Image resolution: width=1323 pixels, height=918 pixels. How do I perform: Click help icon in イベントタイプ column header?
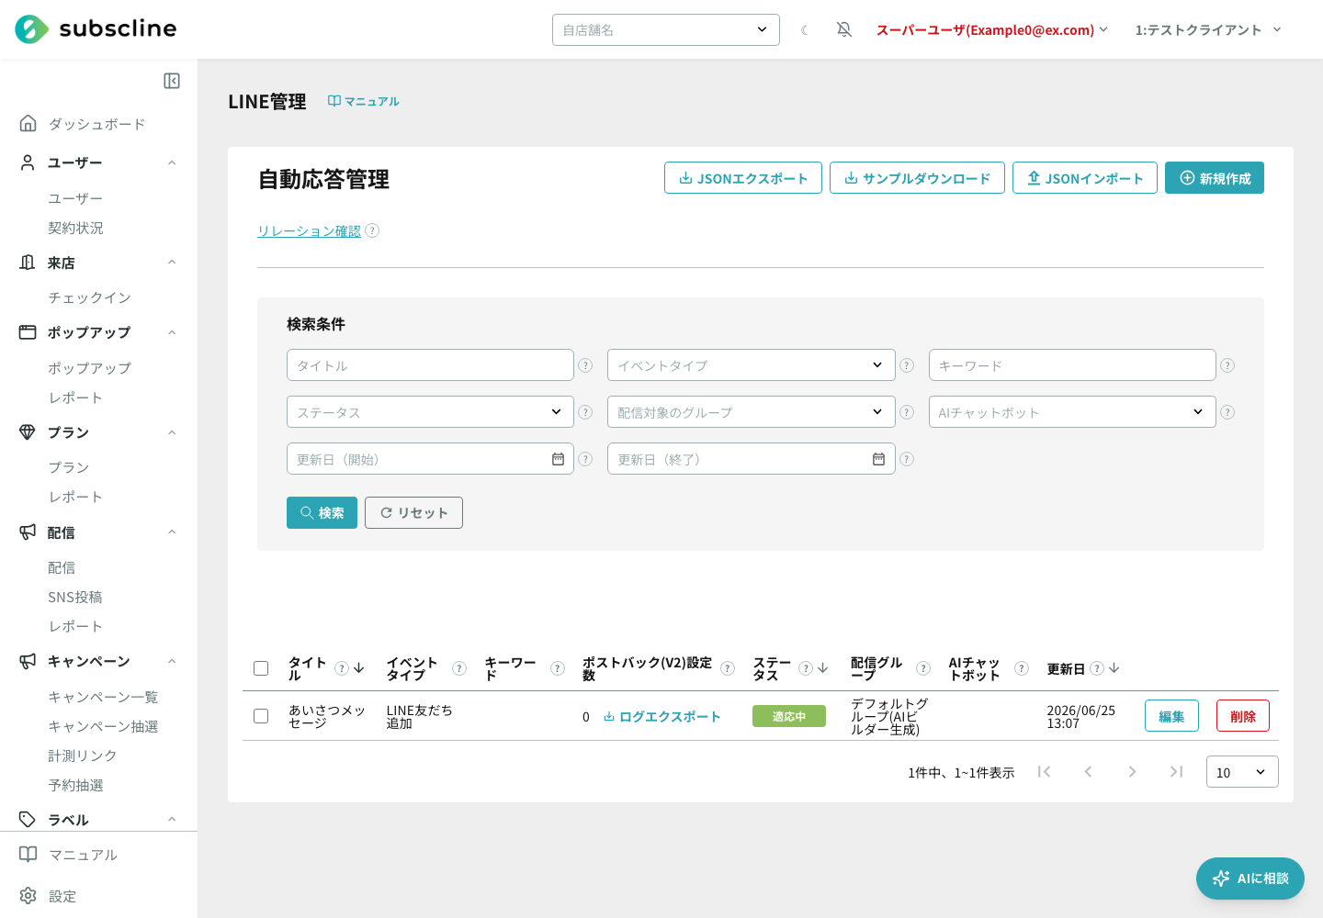click(x=459, y=668)
